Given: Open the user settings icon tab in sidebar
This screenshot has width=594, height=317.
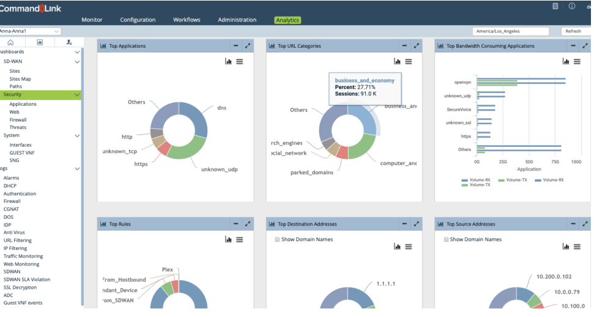Looking at the screenshot, I should tap(69, 42).
